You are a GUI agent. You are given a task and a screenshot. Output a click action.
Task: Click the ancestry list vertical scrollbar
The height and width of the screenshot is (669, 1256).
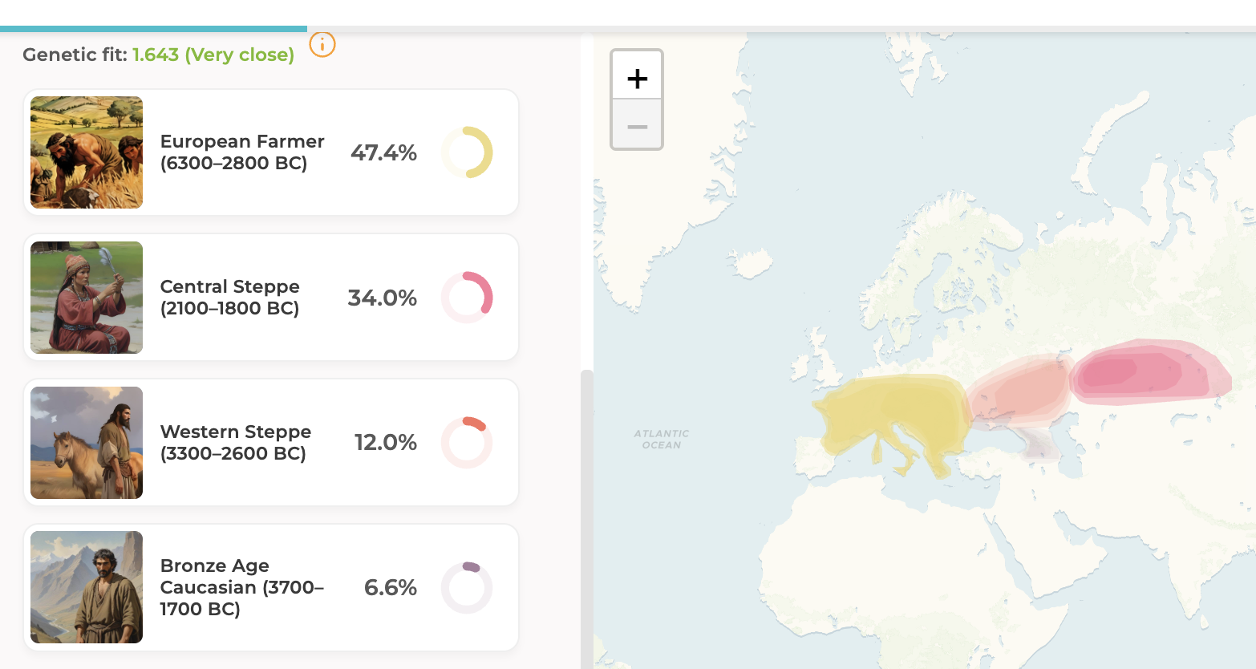click(587, 513)
